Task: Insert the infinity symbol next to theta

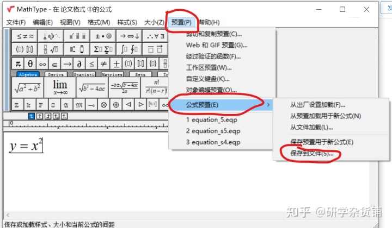Action: click(42, 64)
